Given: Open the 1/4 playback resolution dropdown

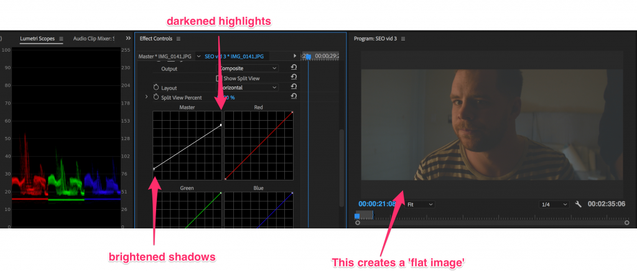Looking at the screenshot, I should click(554, 205).
